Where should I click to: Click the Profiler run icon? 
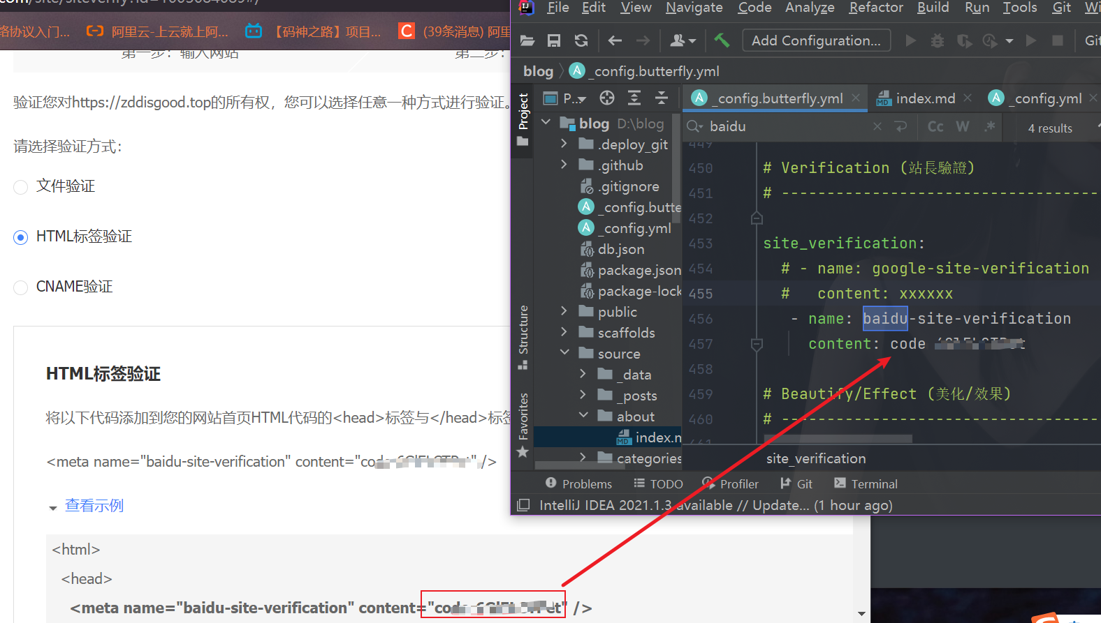(x=990, y=40)
